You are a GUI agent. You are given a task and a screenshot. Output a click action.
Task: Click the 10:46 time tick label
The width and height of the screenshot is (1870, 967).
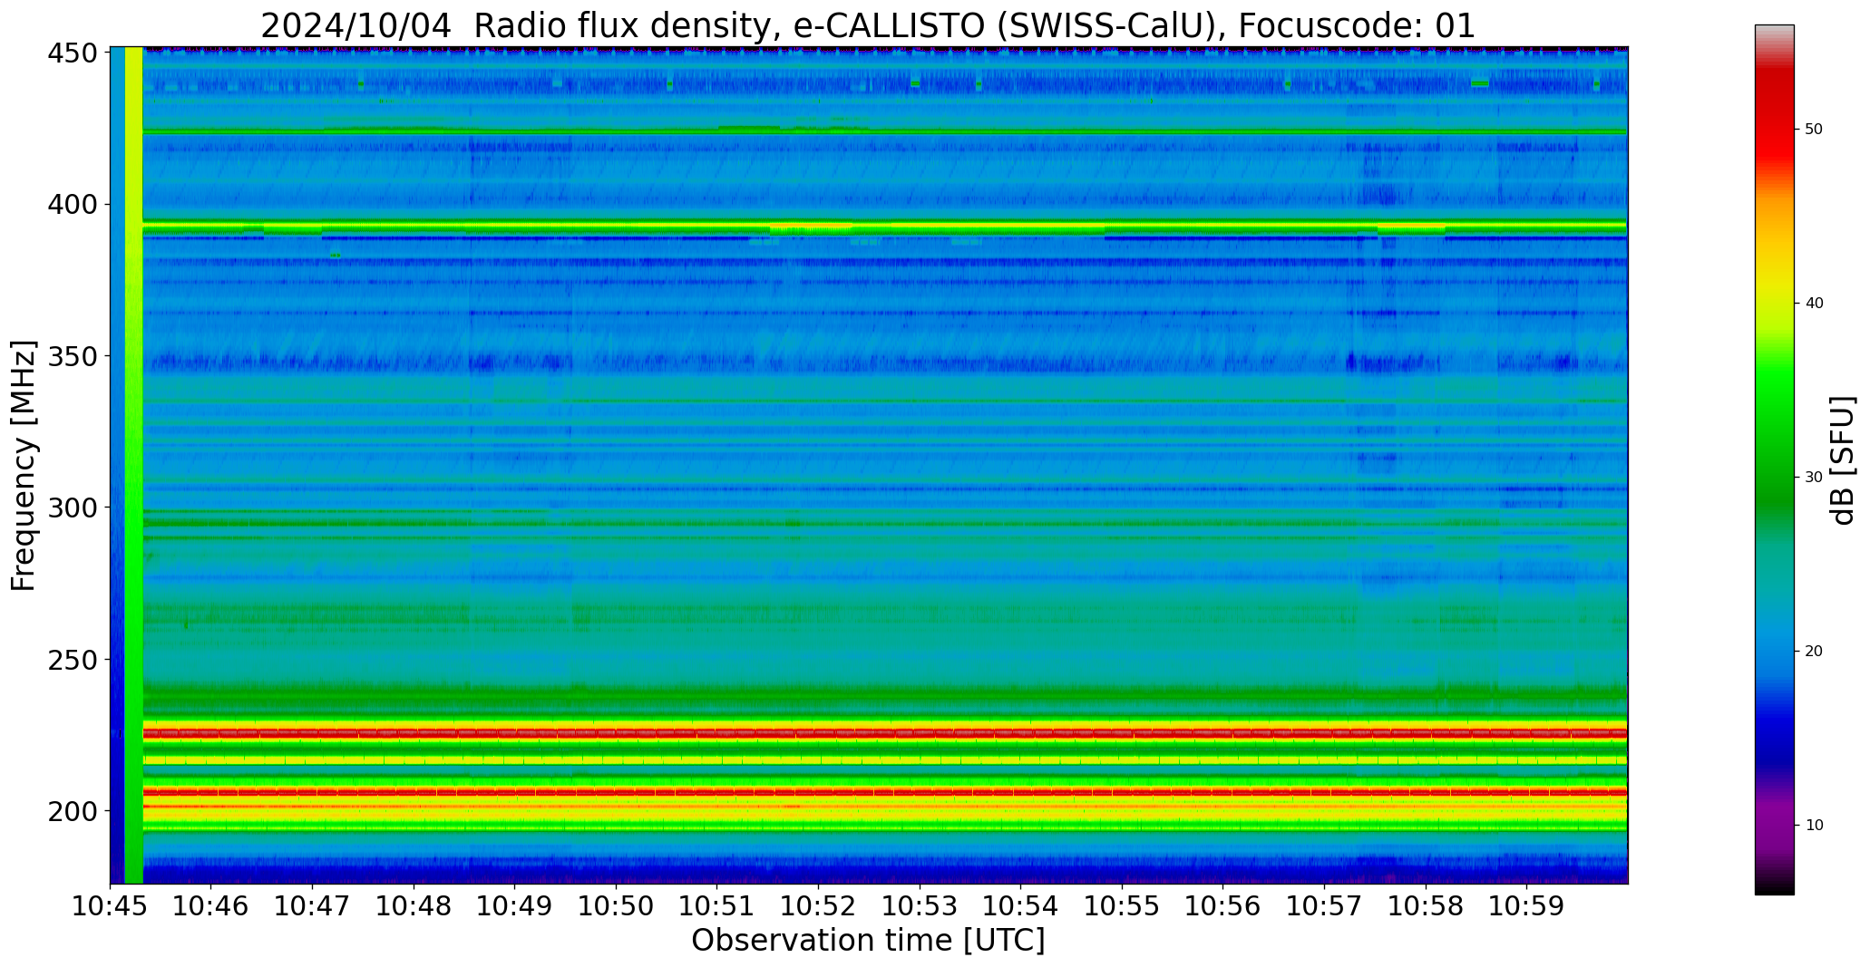[x=211, y=905]
